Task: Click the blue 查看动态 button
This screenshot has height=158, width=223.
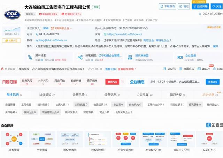Action: [x=213, y=82]
